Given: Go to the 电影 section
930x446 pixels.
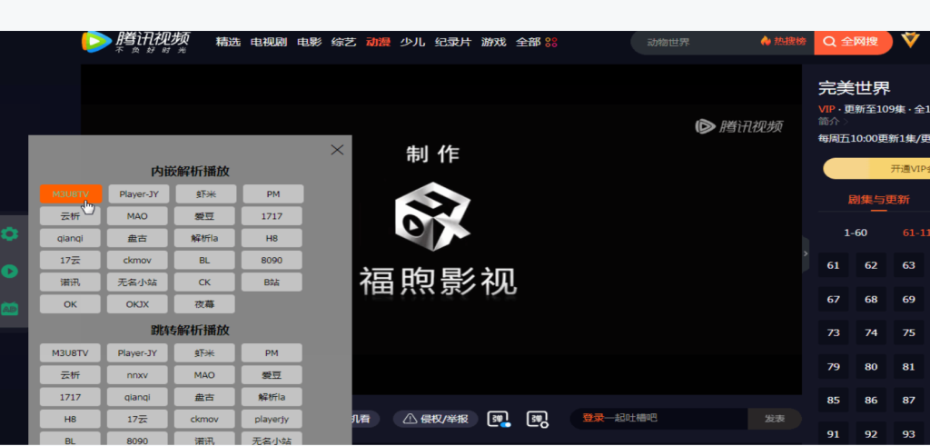Looking at the screenshot, I should (x=309, y=42).
